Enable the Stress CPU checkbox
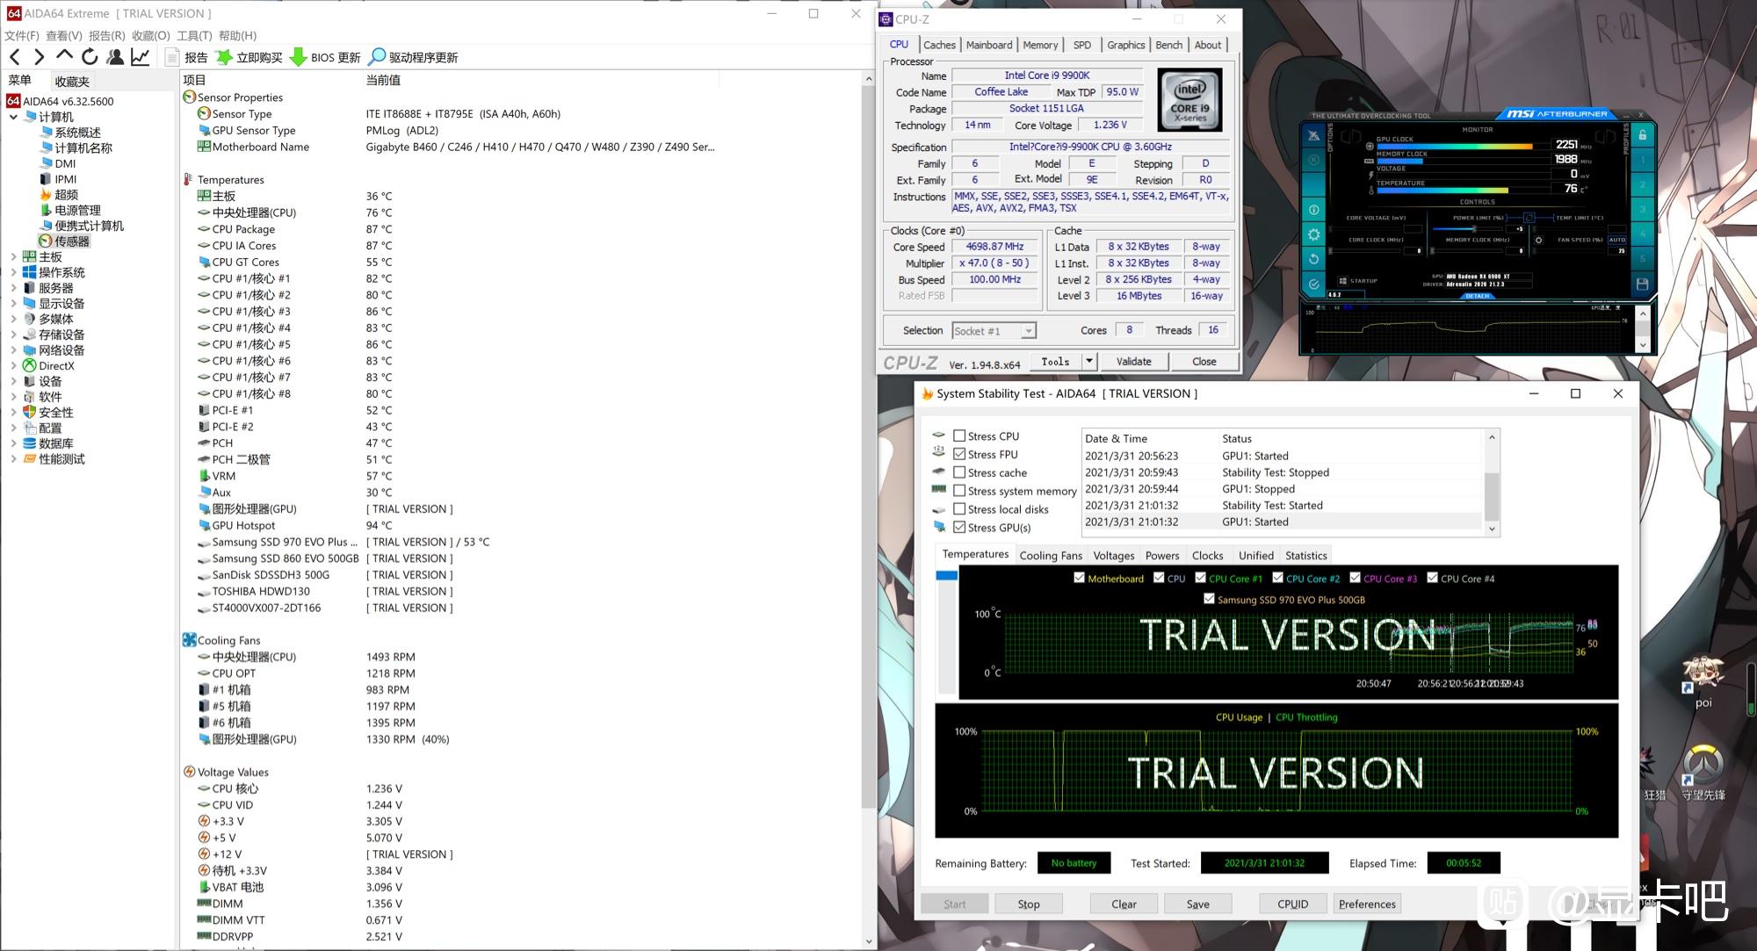Screen dimensions: 1757x951 point(959,436)
